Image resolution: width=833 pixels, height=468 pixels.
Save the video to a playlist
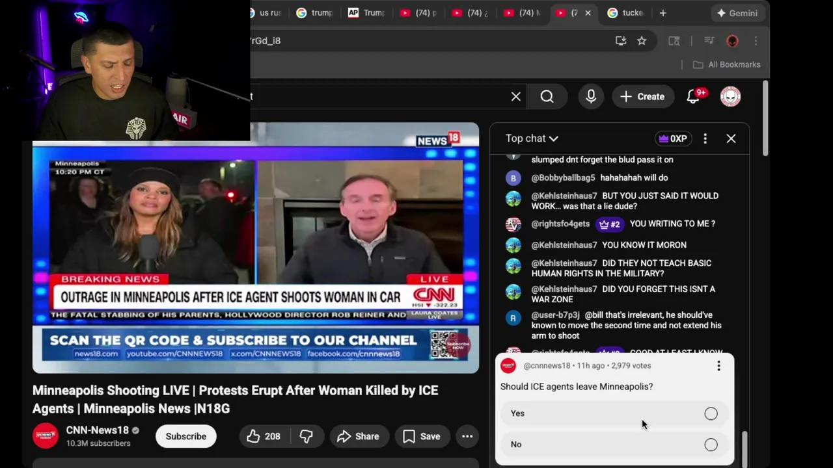click(x=421, y=436)
